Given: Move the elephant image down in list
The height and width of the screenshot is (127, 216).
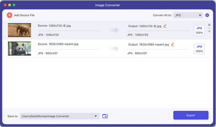Looking at the screenshot, I should [209, 32].
